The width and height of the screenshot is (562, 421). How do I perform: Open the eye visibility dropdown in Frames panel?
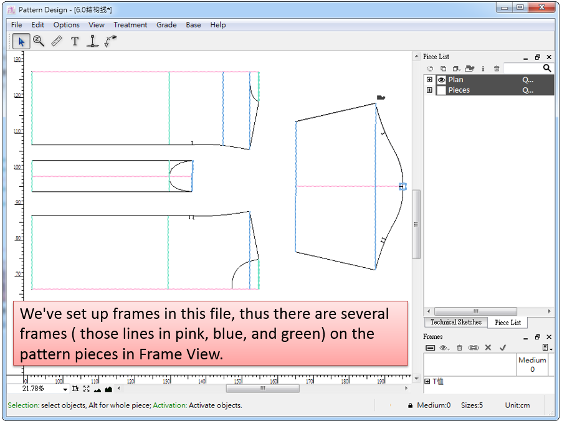coord(445,348)
